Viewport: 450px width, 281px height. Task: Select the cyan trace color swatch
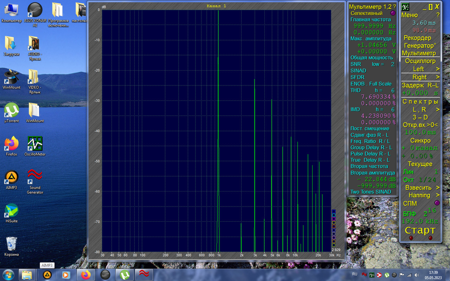coord(334,215)
